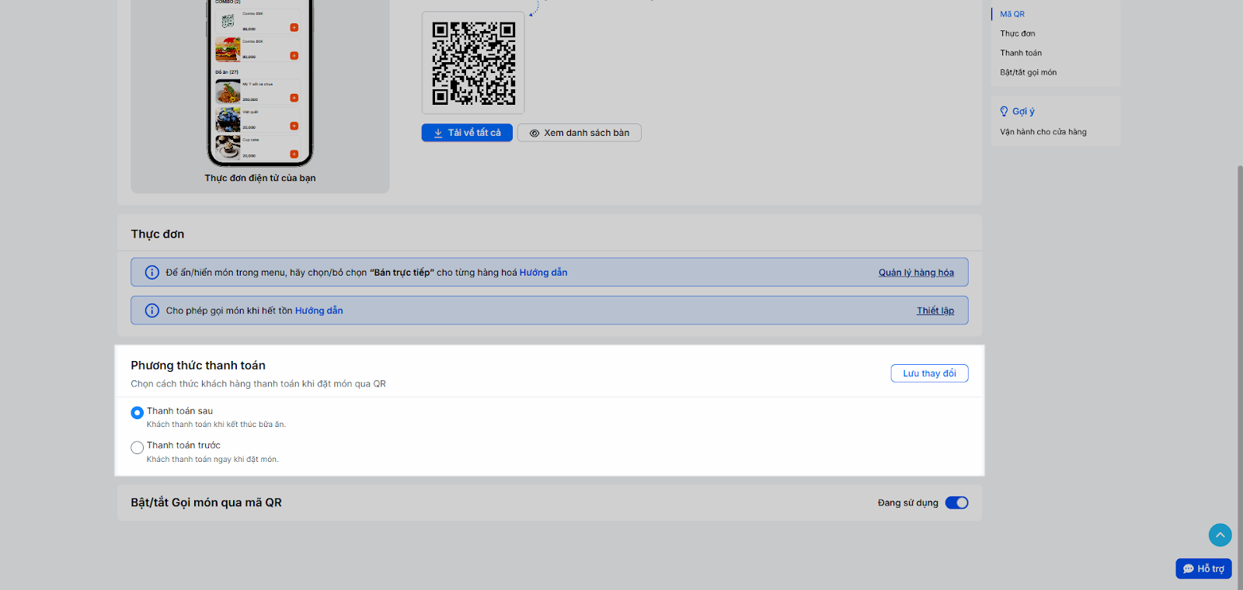This screenshot has width=1243, height=590.
Task: Click the info icon in the hết tồn banner
Action: click(152, 311)
